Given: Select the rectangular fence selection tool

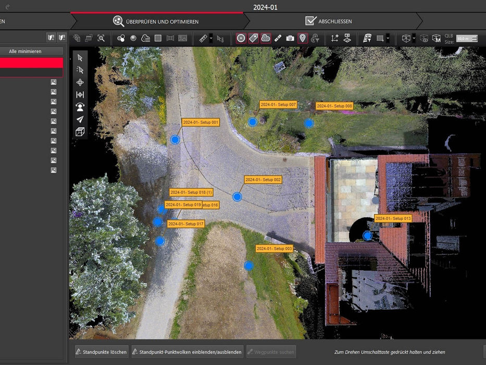Looking at the screenshot, I should point(380,39).
